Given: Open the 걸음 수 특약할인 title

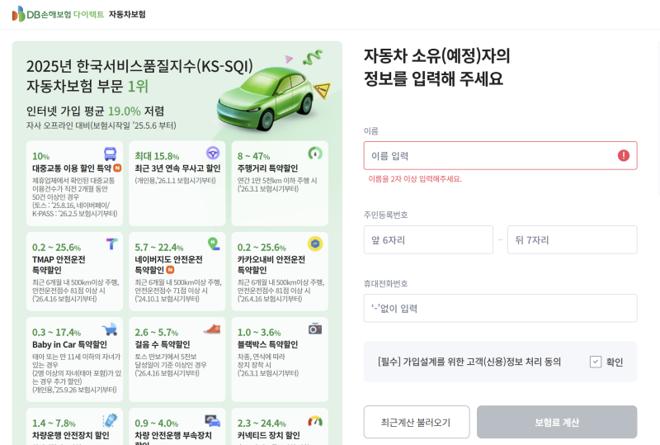Looking at the screenshot, I should (163, 344).
